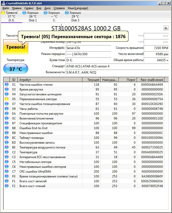Click the blue status icon of attribute F0
This screenshot has height=213, width=172.
tap(7, 176)
